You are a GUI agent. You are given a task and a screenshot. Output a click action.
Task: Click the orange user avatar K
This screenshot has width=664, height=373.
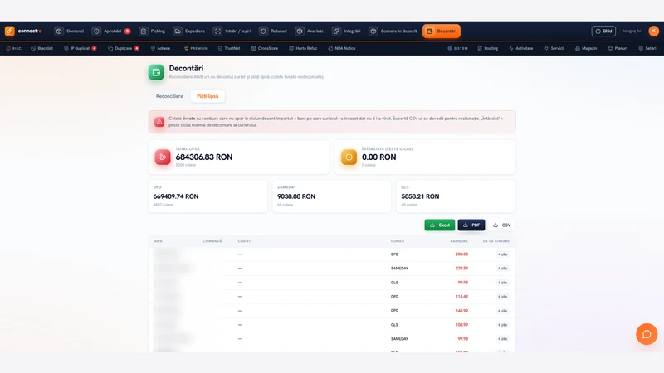(x=653, y=31)
